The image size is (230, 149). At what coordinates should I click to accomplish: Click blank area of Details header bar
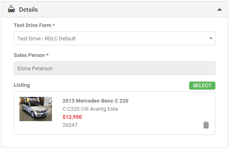click(125, 10)
